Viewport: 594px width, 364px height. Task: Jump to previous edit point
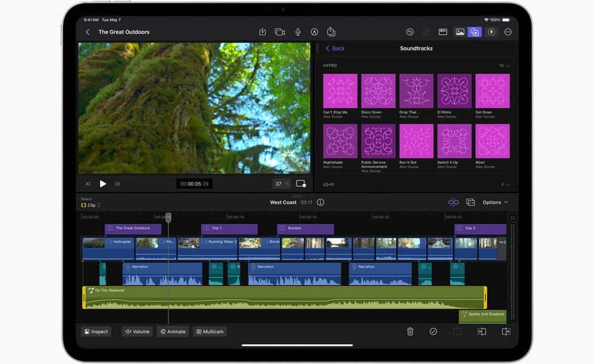point(88,184)
